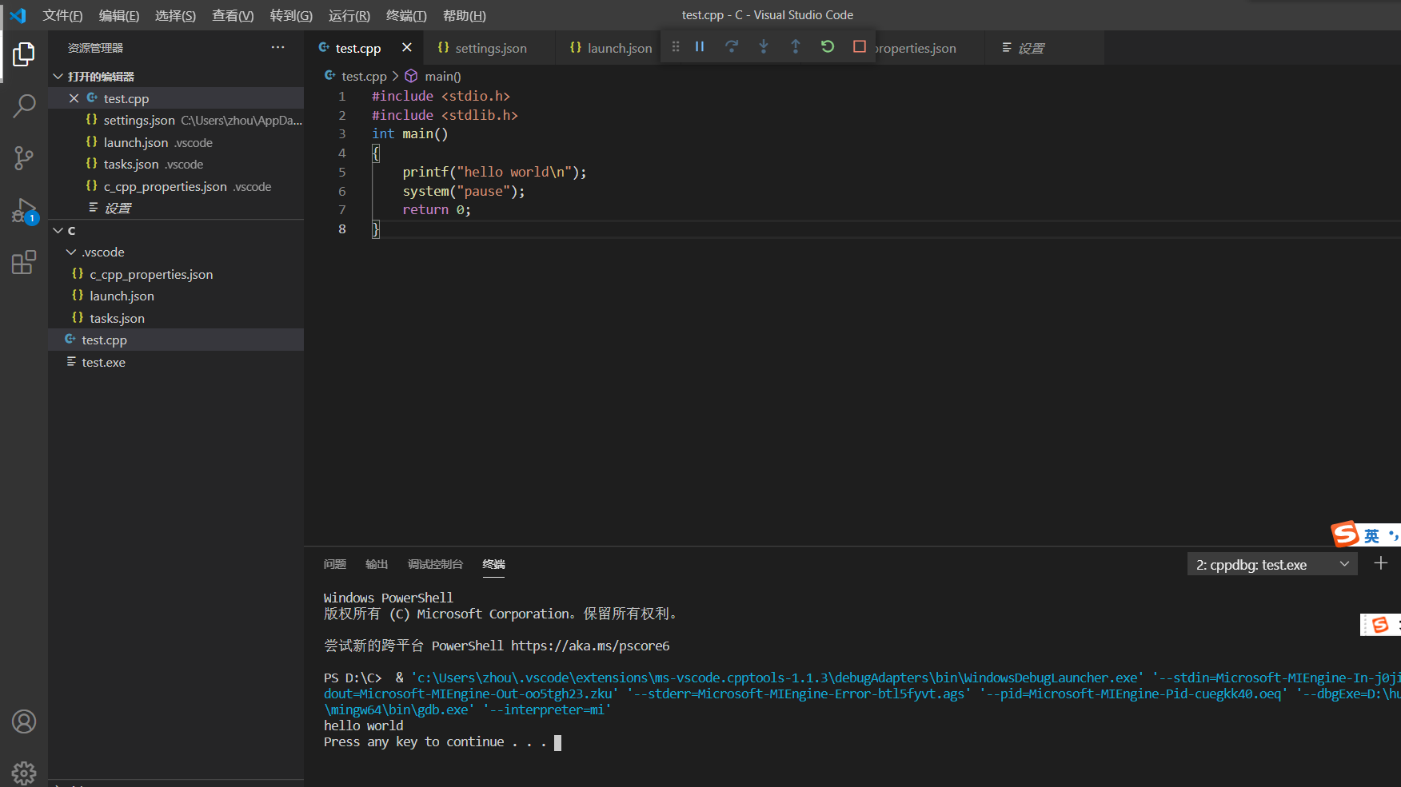Open settings.json in open editors list

tap(176, 121)
